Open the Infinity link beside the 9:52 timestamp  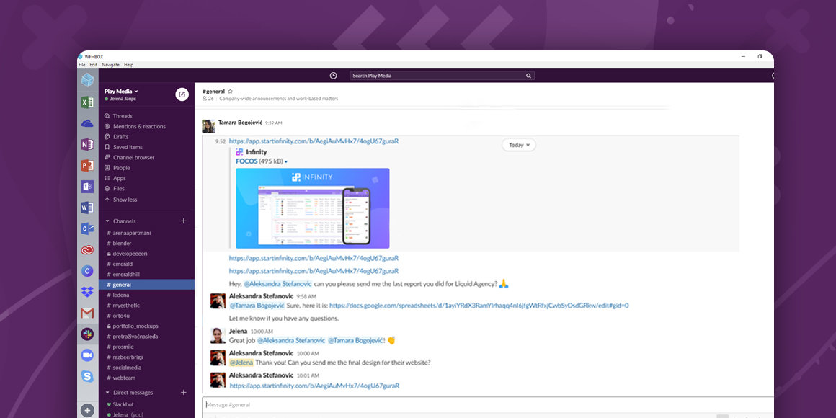click(x=314, y=141)
